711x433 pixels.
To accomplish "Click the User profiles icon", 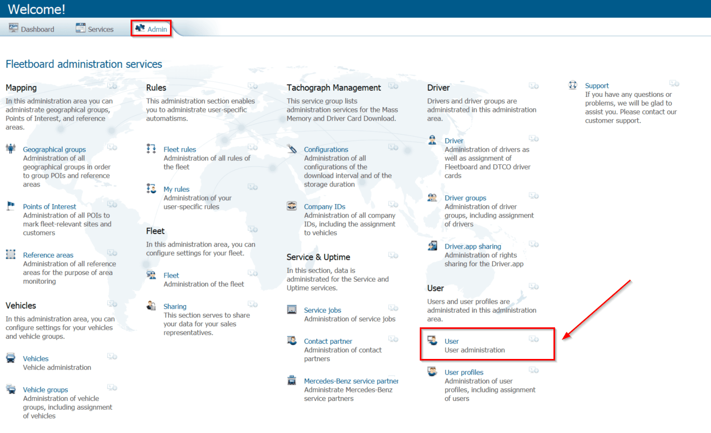I will point(432,371).
